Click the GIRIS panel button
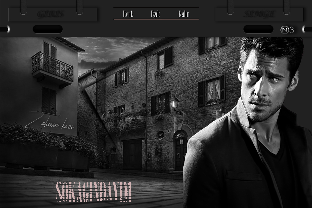The image size is (312, 208). pyautogui.click(x=53, y=15)
